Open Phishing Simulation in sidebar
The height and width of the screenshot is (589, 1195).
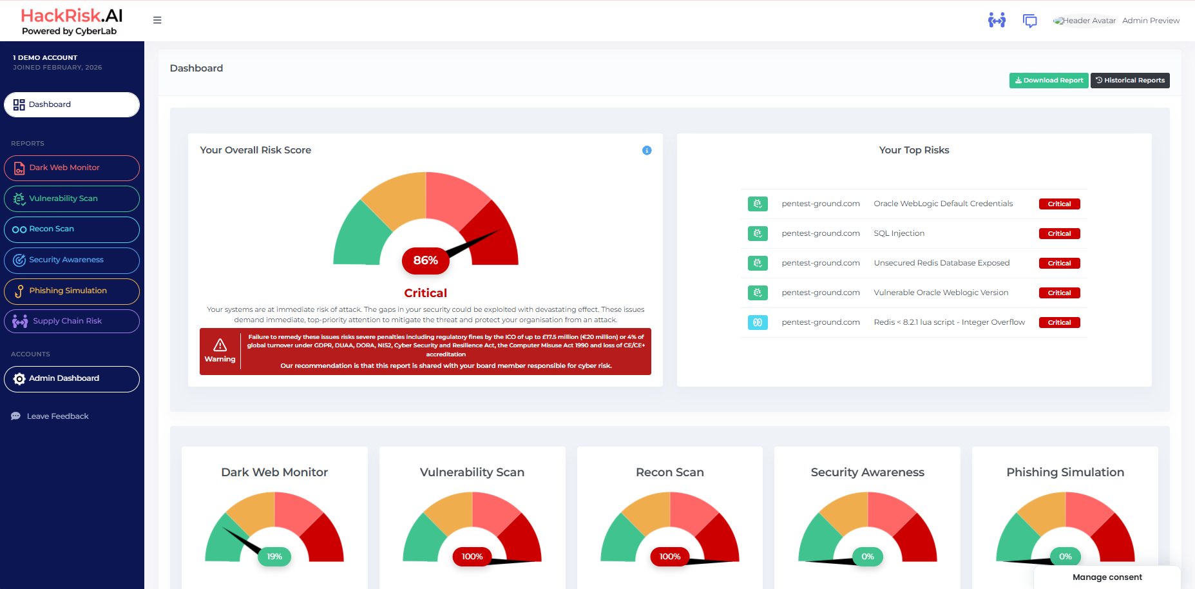(x=72, y=291)
